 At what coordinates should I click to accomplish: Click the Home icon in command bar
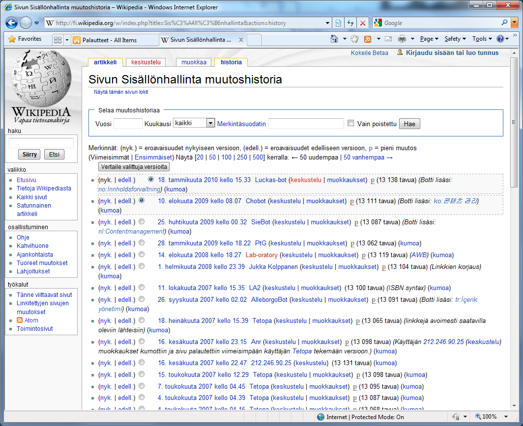[334, 39]
